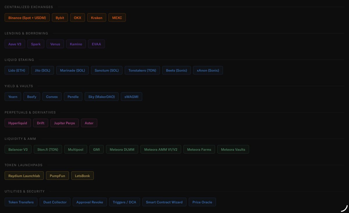Select the Tonstakers (TON) chip

[142, 70]
